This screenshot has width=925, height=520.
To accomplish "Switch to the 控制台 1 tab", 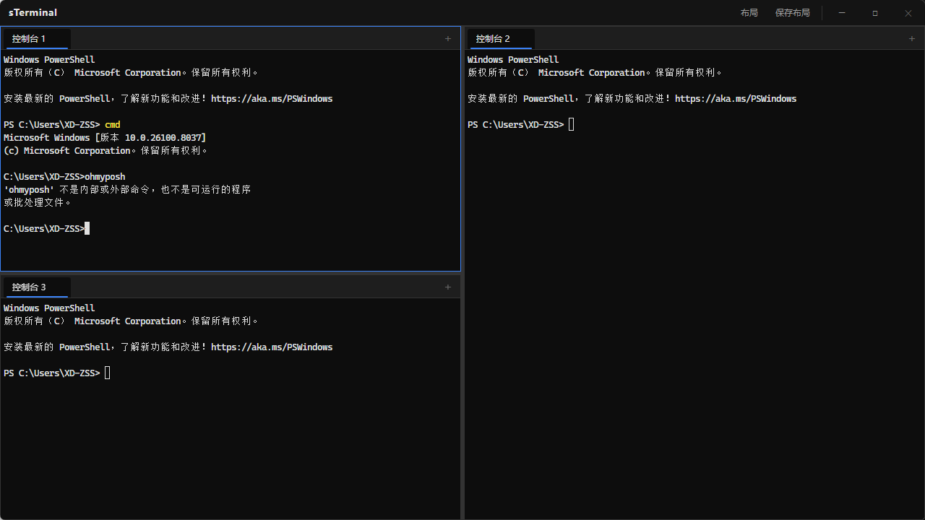I will click(x=37, y=39).
